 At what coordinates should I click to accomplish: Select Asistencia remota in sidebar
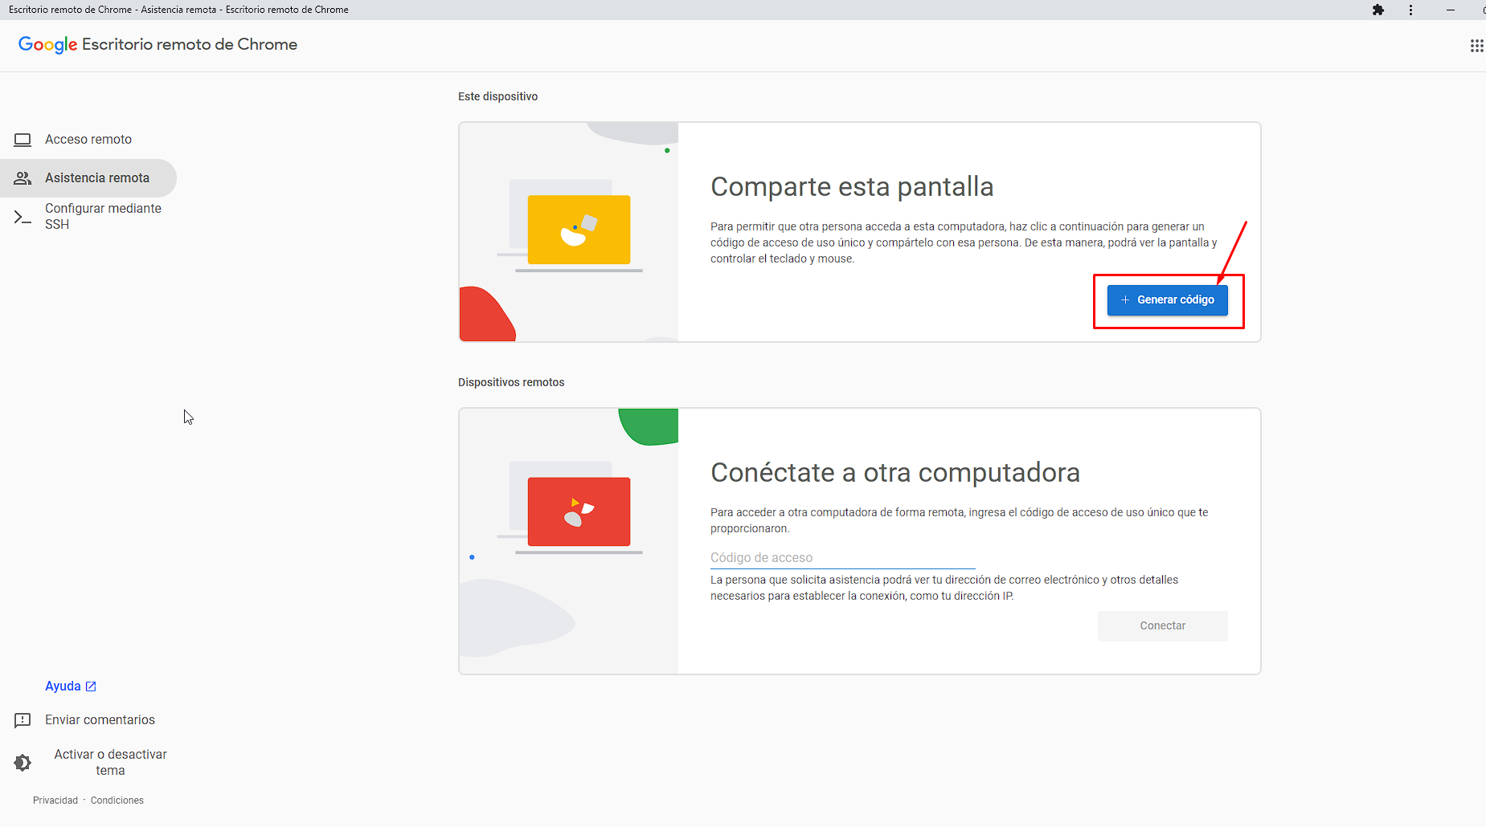(x=88, y=178)
